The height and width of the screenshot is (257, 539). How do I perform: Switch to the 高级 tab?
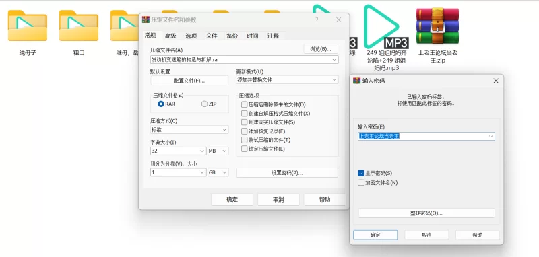(170, 36)
